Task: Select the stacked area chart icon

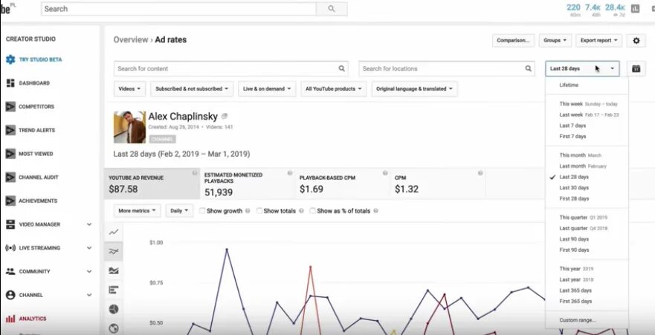Action: (x=114, y=271)
